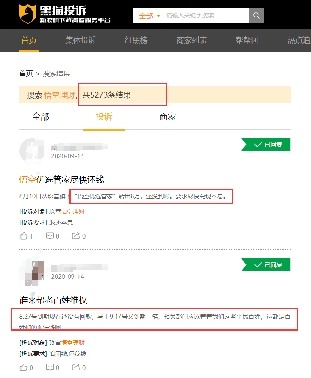Go to 首页 in the navigation bar

tap(29, 40)
